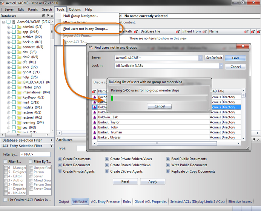The image size is (261, 212).
Task: Pin the Attributes panel
Action: pos(254,139)
